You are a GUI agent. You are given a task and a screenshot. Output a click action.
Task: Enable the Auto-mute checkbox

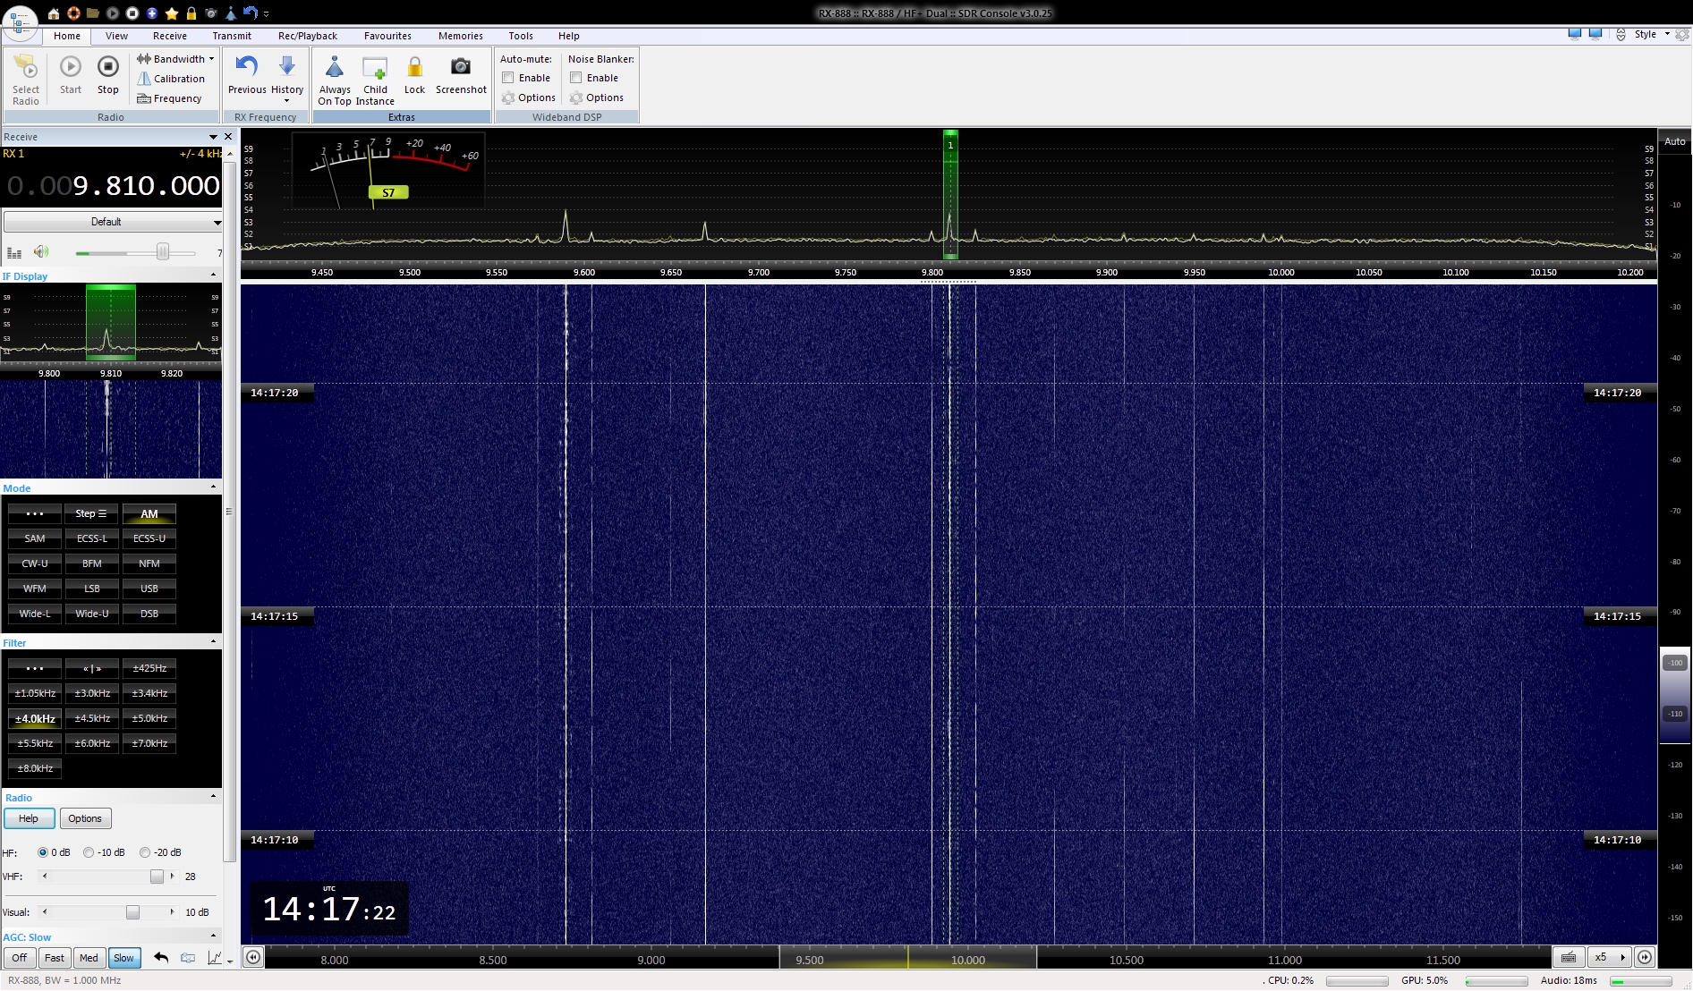point(508,78)
